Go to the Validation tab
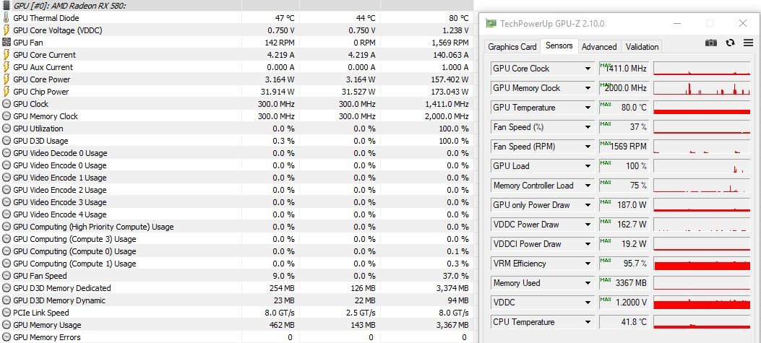Screen dimensions: 761x343 [642, 46]
